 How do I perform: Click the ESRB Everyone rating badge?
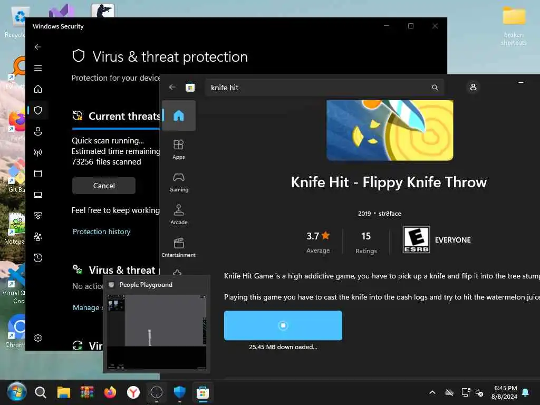417,240
